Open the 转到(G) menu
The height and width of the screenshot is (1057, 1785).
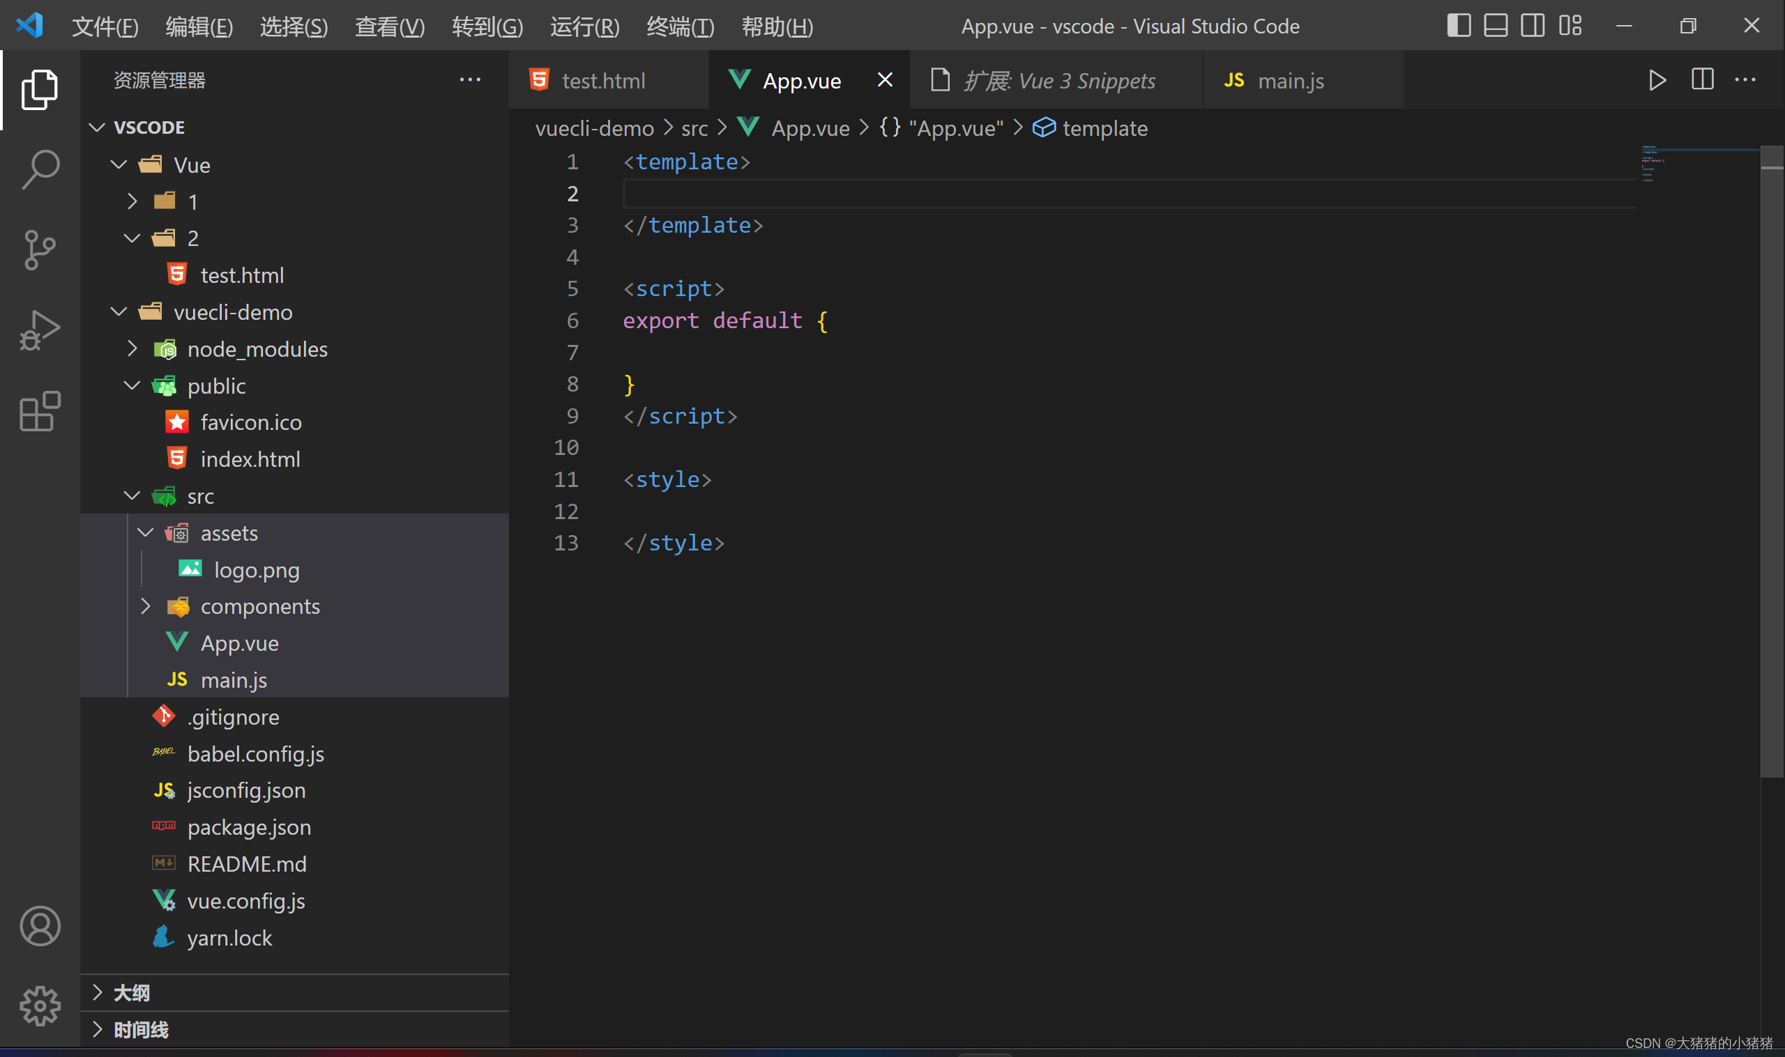tap(487, 26)
